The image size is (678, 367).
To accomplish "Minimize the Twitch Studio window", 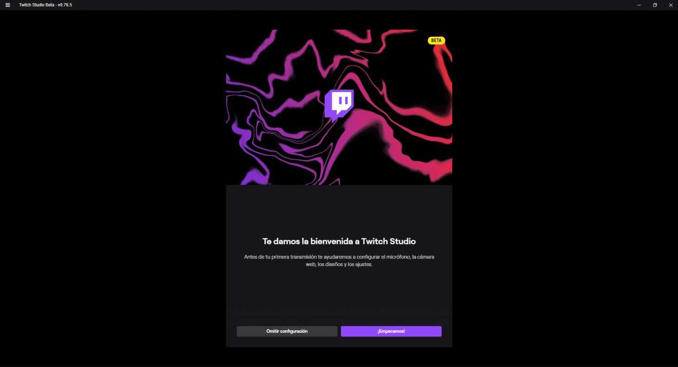I will 639,5.
